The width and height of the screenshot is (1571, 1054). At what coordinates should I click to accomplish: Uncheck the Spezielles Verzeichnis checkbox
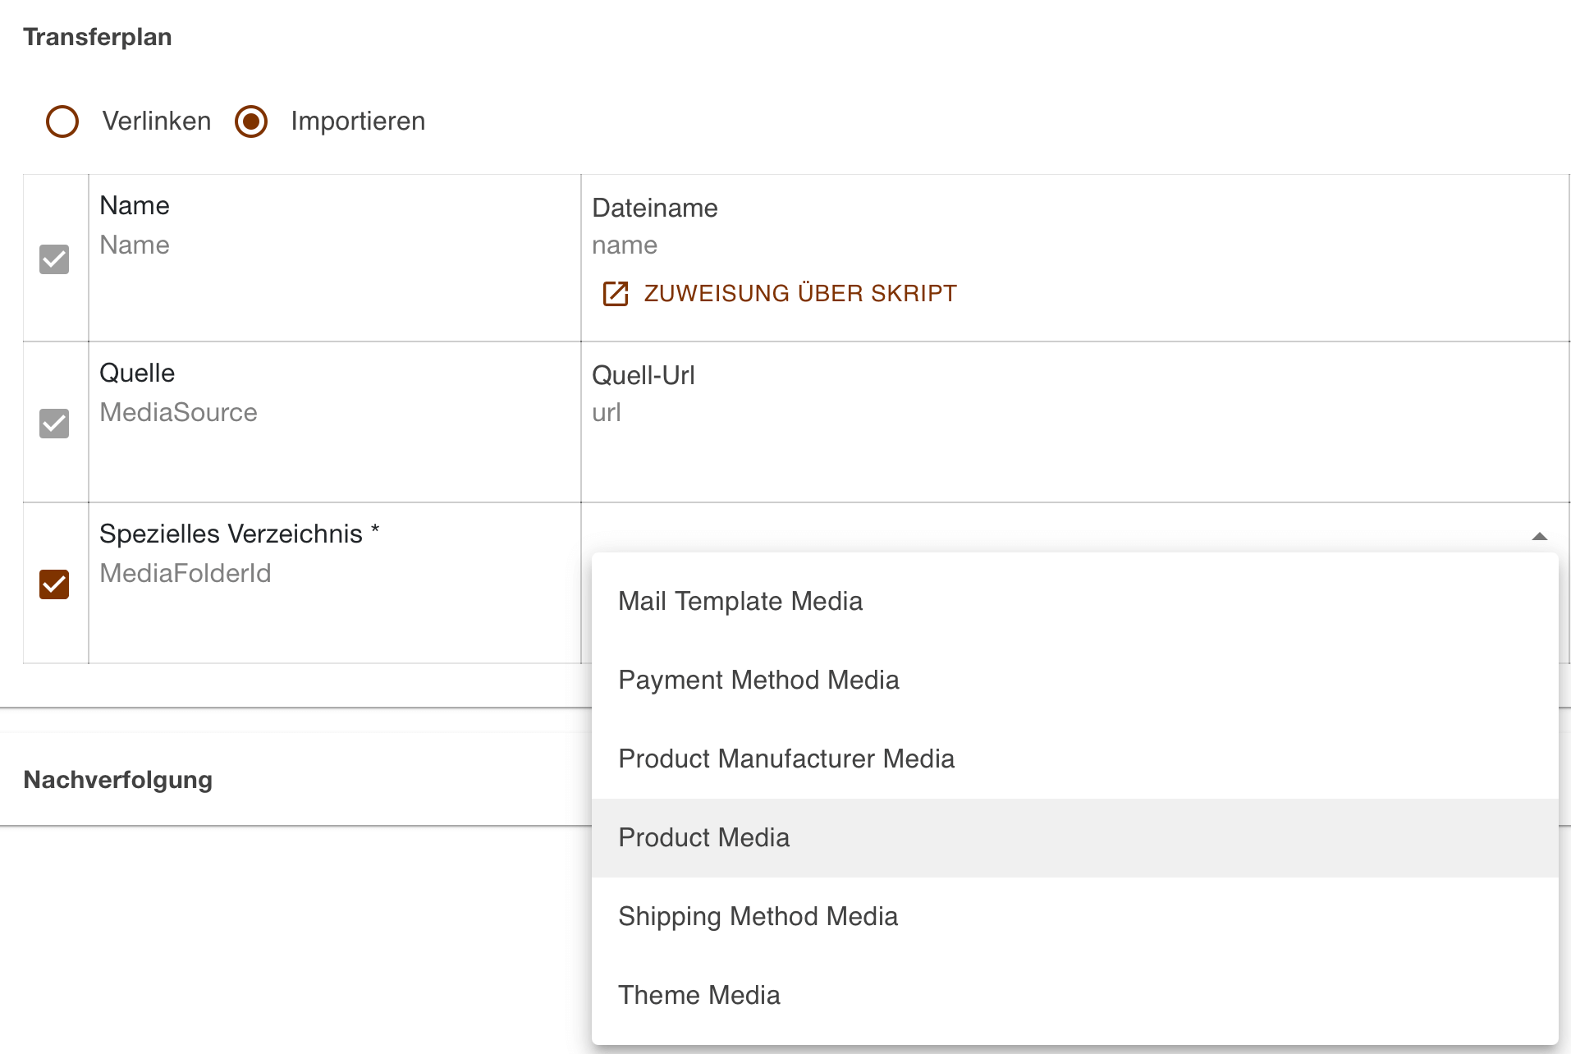[x=54, y=584]
